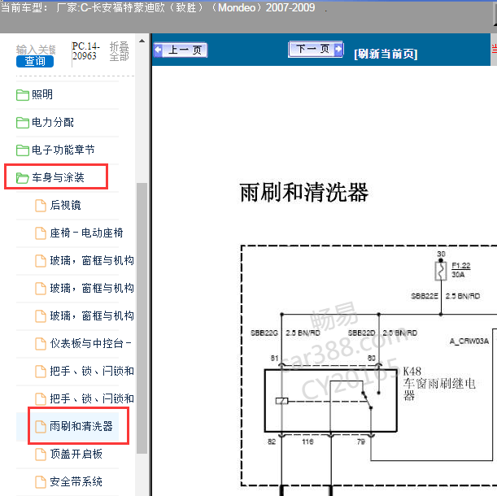Click the SBB22G wire label
The image size is (497, 496).
(x=264, y=333)
